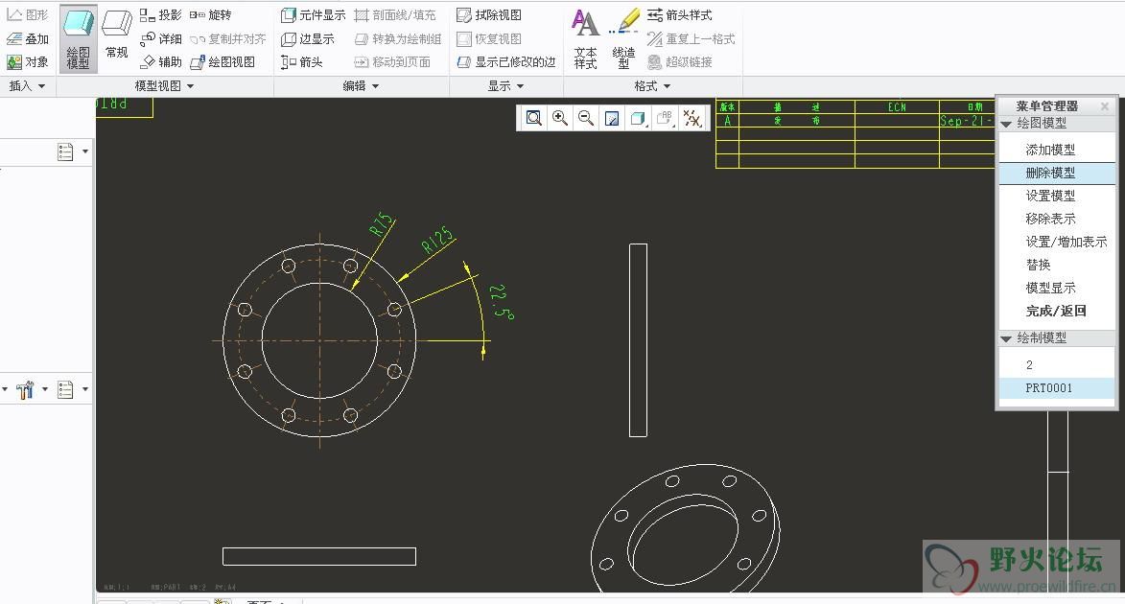Click 叠加 overlay in insert group
1125x604 pixels.
click(27, 38)
